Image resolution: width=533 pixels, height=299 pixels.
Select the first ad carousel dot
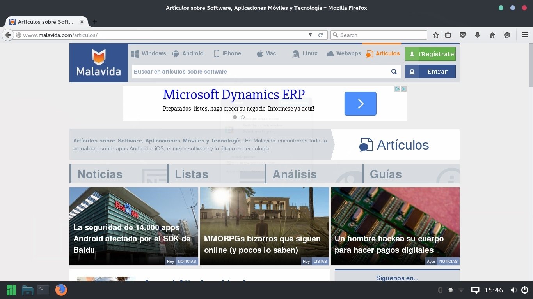tap(235, 117)
